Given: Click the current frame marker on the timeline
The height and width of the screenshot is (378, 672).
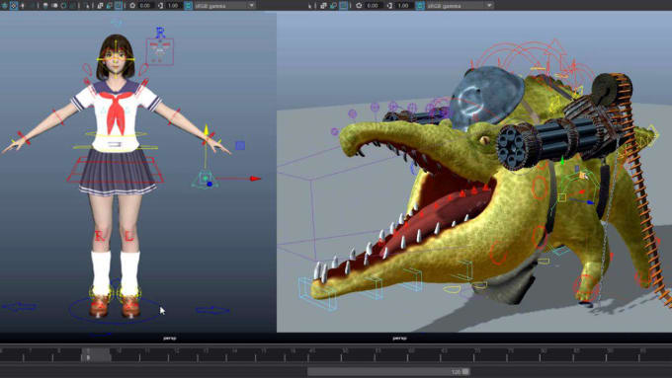Looking at the screenshot, I should click(96, 354).
